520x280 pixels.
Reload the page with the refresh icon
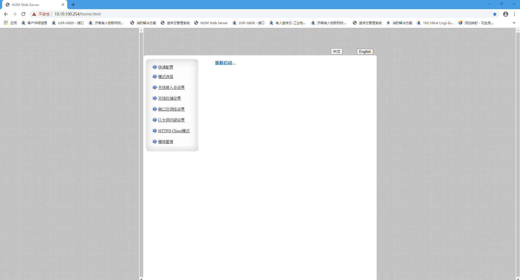tap(23, 14)
